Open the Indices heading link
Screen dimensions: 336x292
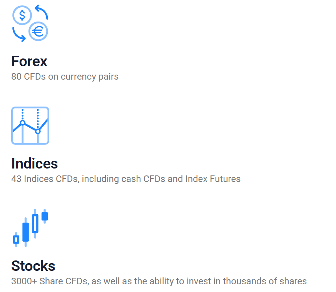coord(35,164)
